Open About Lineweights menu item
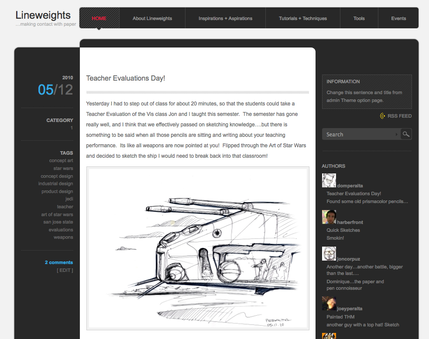The image size is (429, 339). (152, 18)
